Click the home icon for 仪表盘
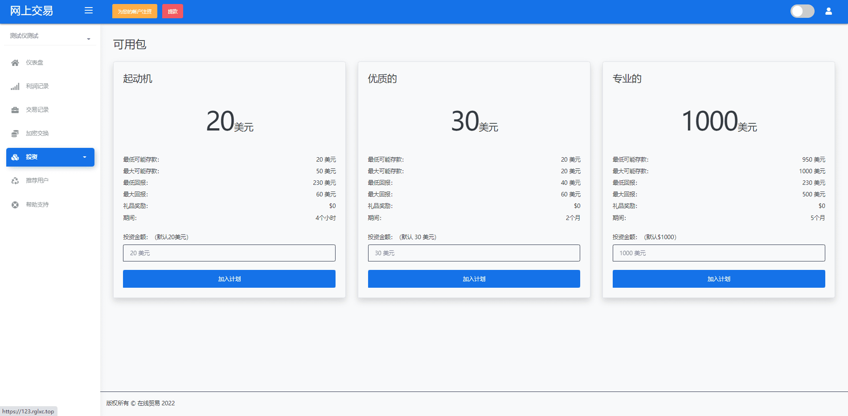Viewport: 848px width, 416px height. (15, 63)
